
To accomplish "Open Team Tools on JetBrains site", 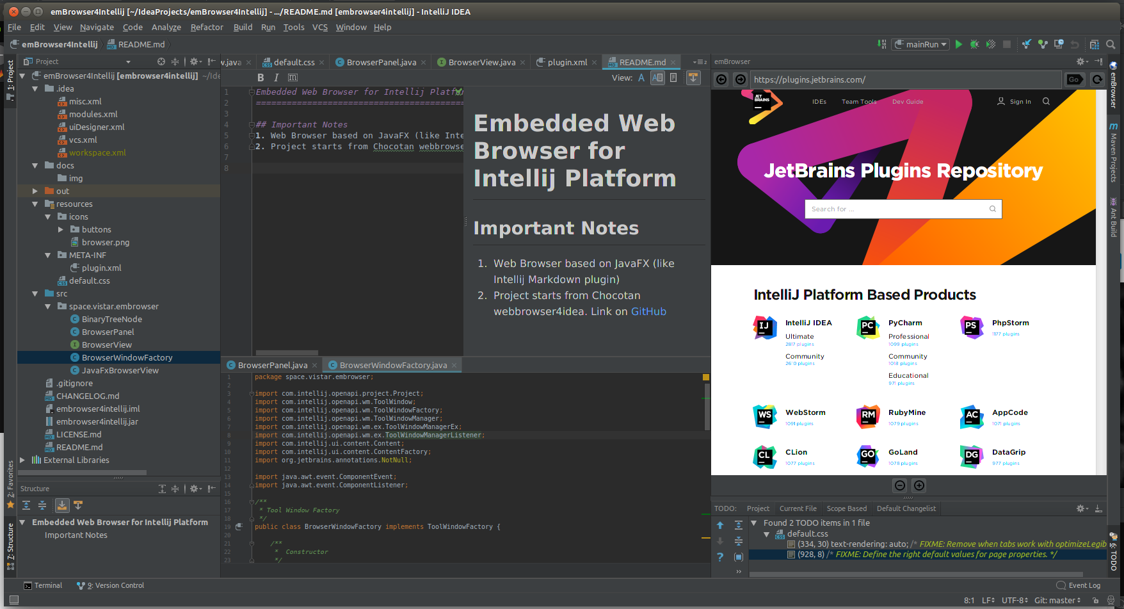I will 859,102.
